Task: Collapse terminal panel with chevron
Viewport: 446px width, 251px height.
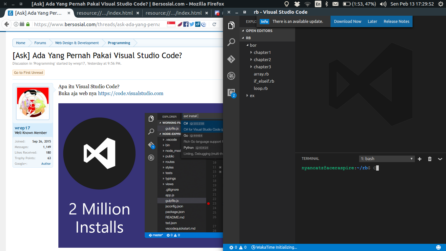Action: tap(440, 159)
